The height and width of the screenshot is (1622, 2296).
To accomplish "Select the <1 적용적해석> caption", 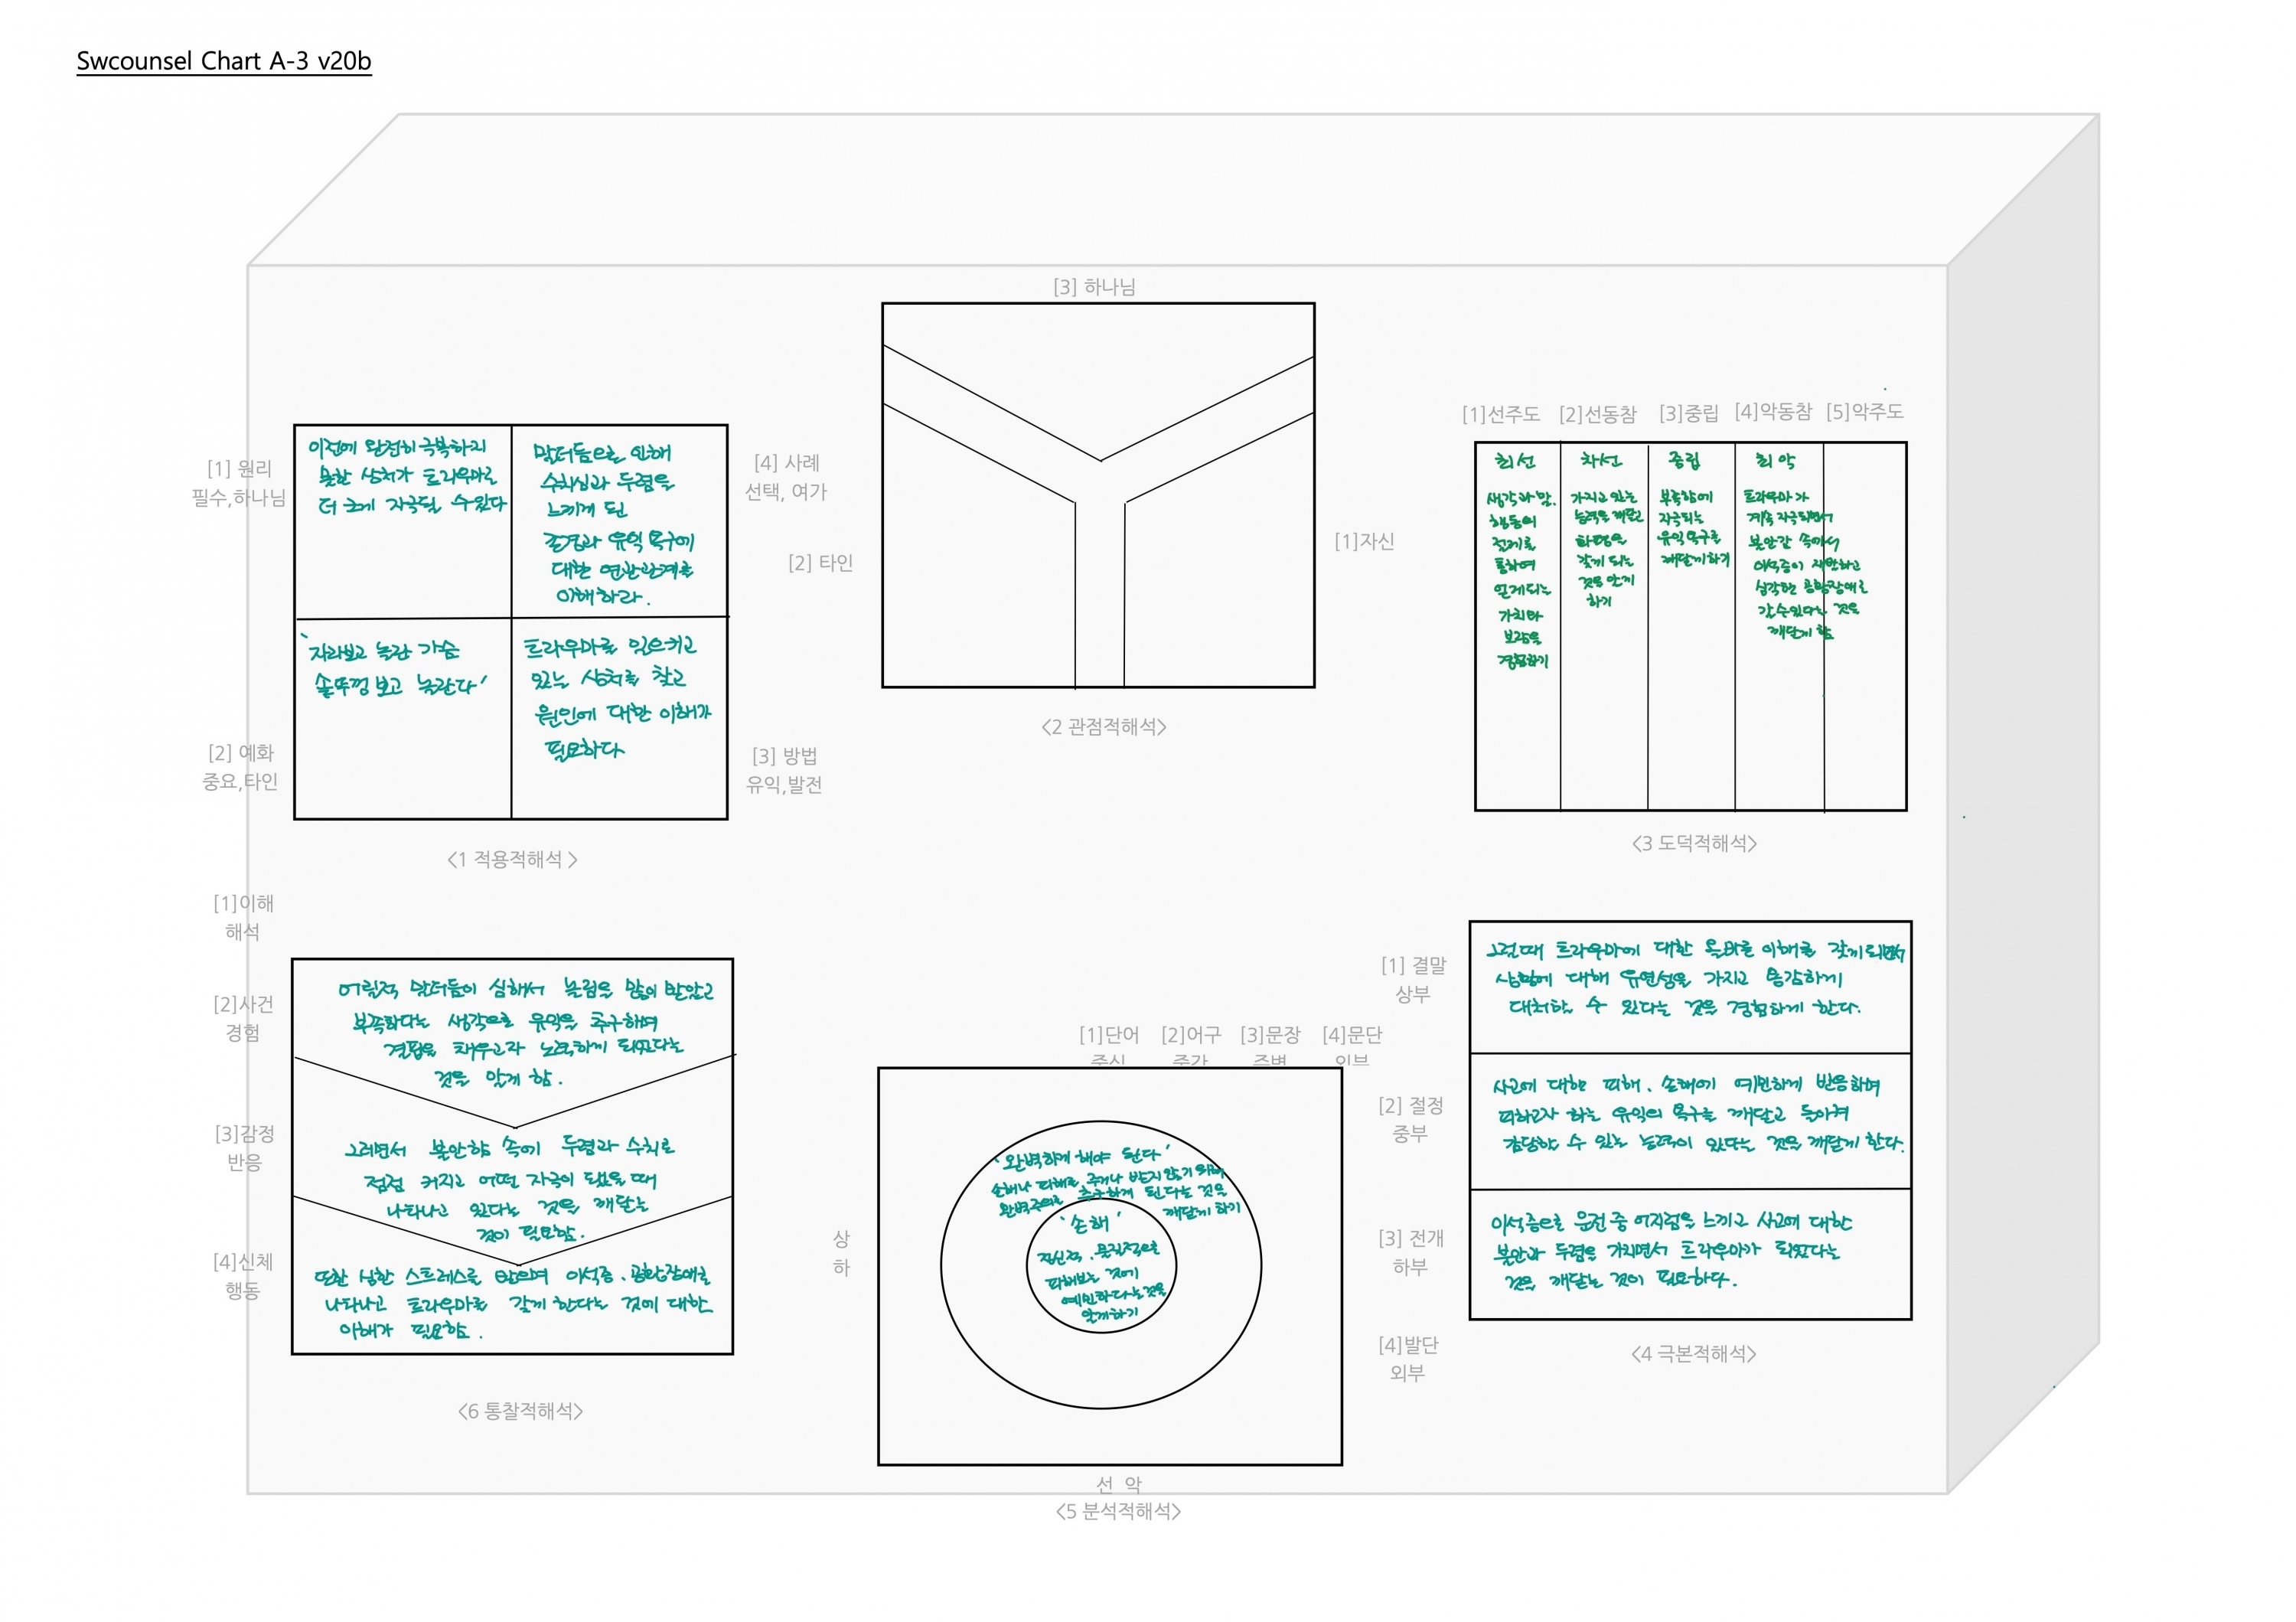I will coord(512,860).
